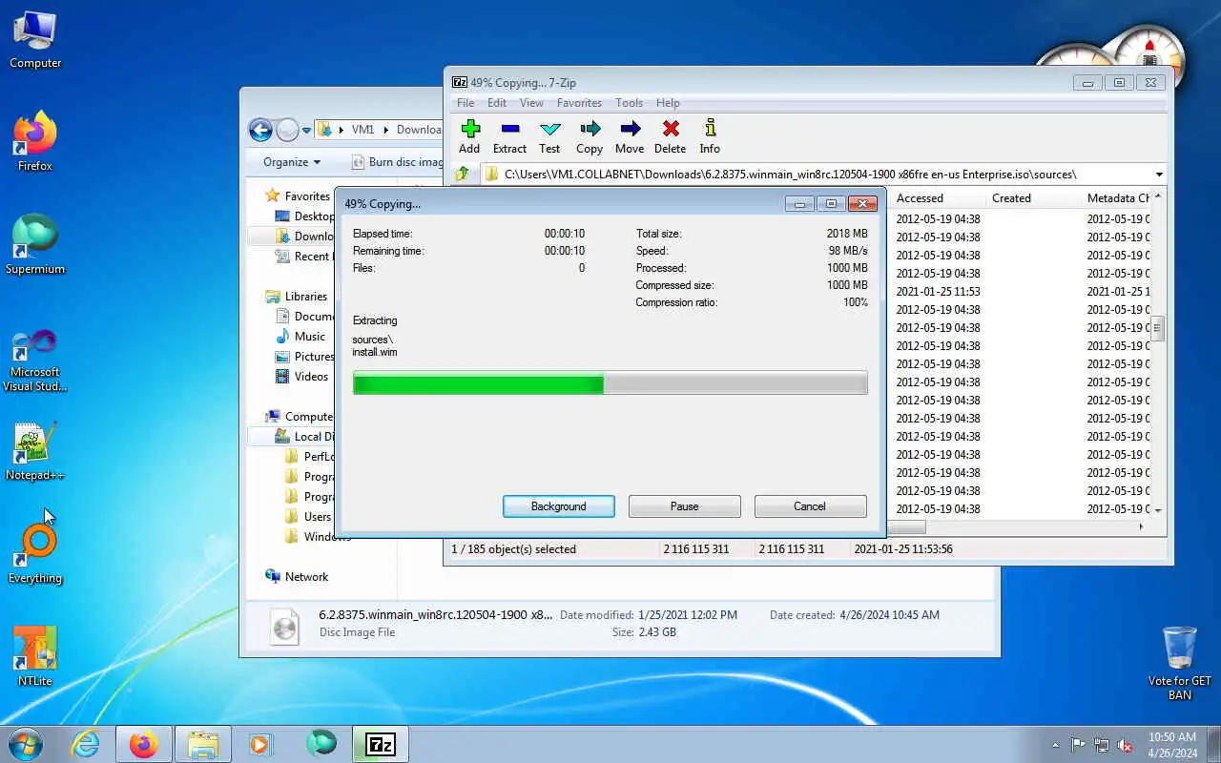The image size is (1221, 763).
Task: Click Windows Media Player on the taskbar
Action: pyautogui.click(x=260, y=744)
